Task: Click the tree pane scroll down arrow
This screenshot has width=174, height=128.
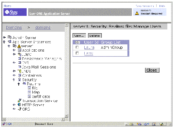Action: pyautogui.click(x=66, y=116)
